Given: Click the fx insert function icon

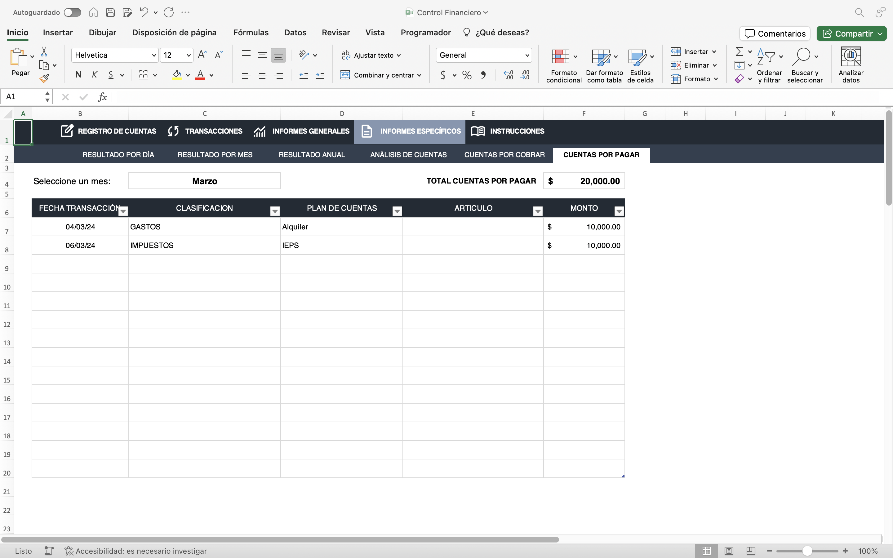Looking at the screenshot, I should (102, 97).
